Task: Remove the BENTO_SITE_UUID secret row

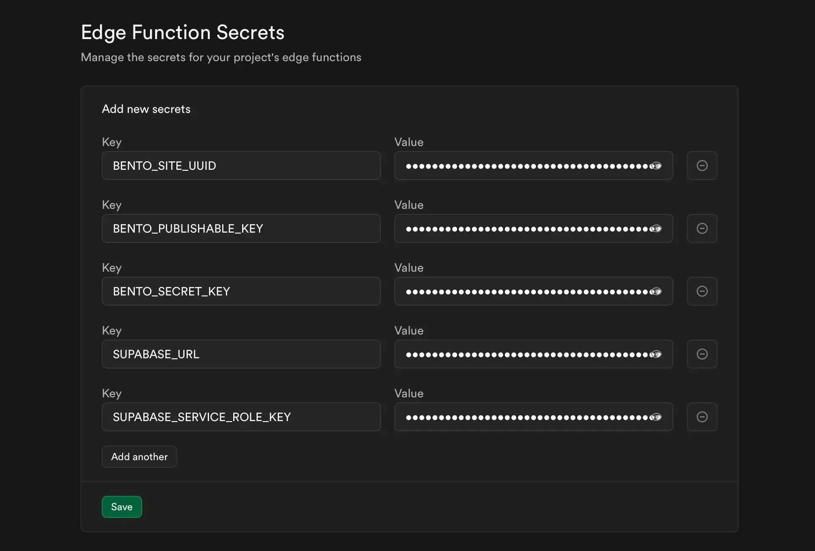Action: click(702, 166)
